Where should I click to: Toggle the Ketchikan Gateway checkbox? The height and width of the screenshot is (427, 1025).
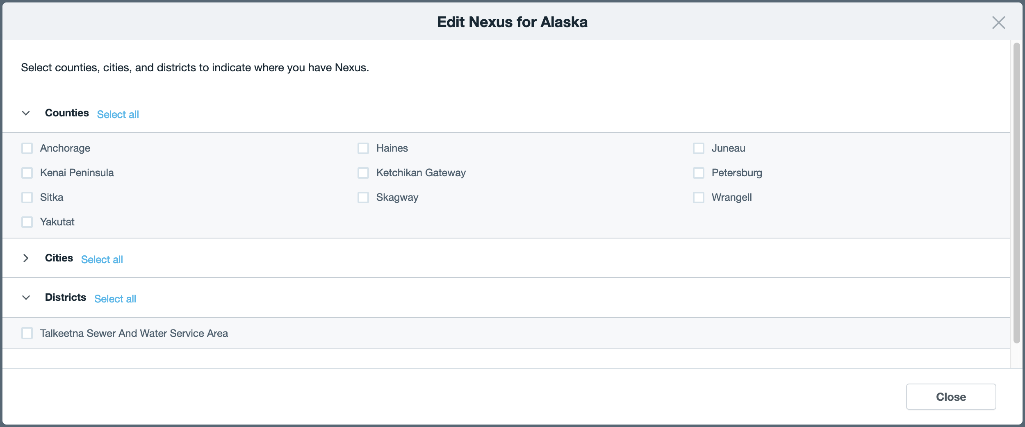pos(363,173)
